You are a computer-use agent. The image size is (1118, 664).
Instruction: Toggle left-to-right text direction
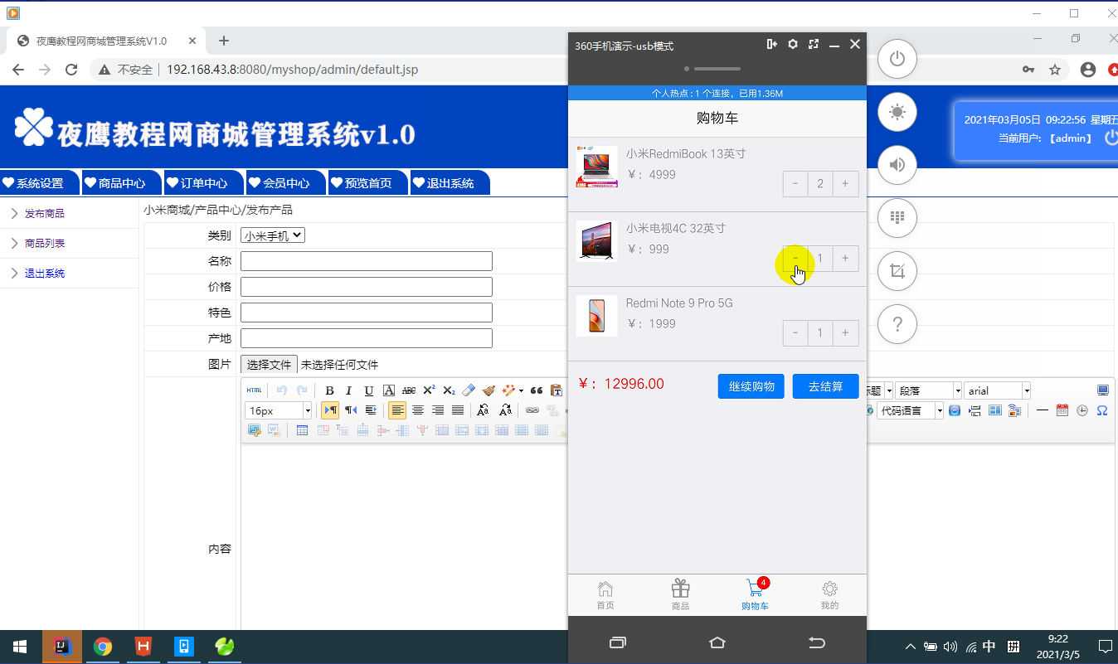point(330,410)
